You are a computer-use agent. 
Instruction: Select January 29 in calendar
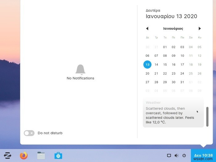[x=165, y=82]
